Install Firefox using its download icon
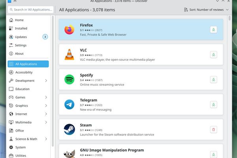The image size is (237, 158). coord(213,30)
